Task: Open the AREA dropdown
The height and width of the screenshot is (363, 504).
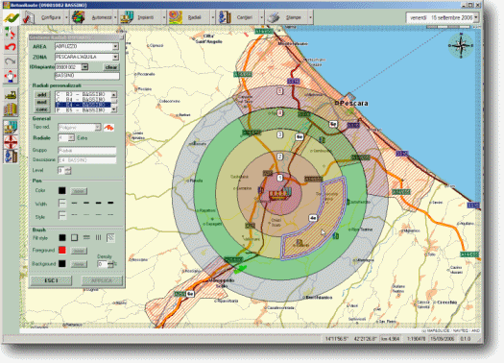Action: click(x=115, y=47)
